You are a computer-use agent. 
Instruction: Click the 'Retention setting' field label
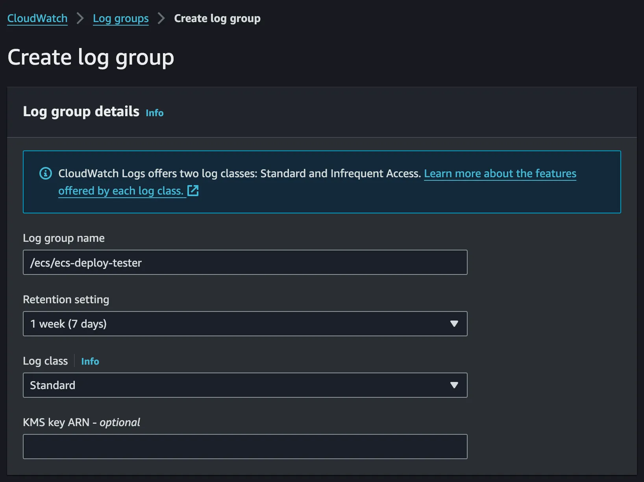pyautogui.click(x=66, y=300)
